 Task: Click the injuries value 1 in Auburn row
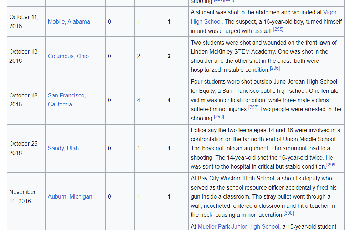(139, 197)
